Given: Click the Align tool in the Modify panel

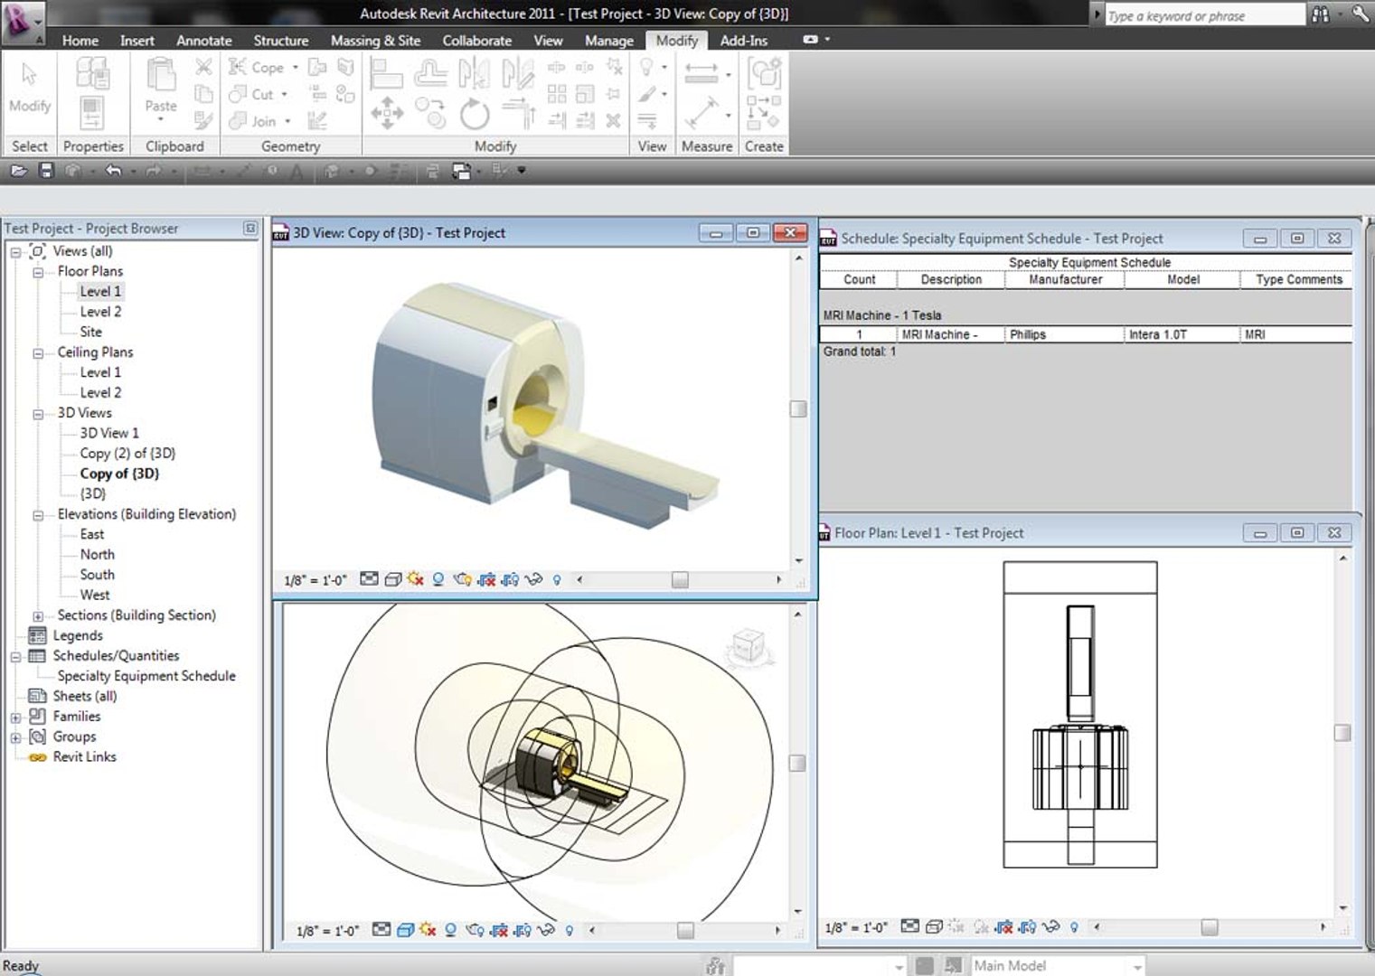Looking at the screenshot, I should coord(386,73).
